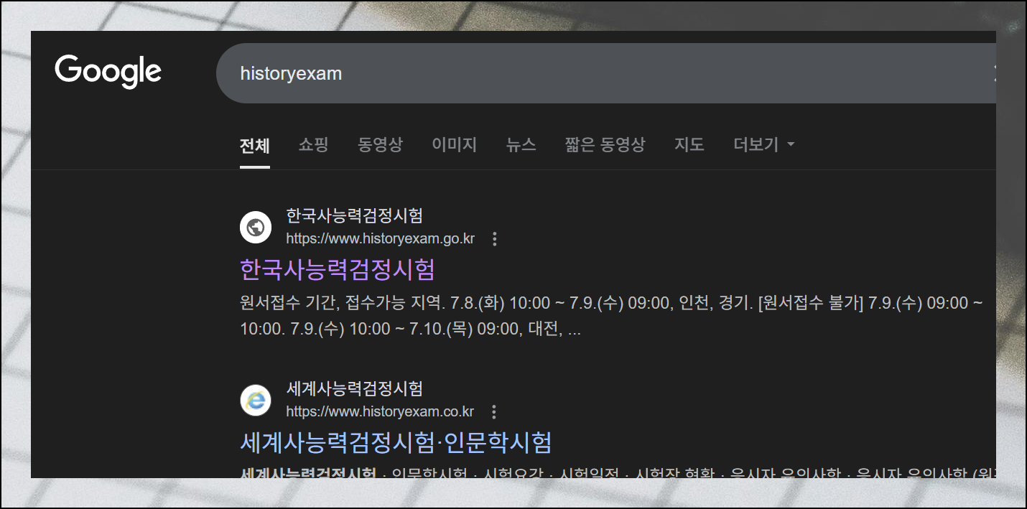Expand the 더보기 dropdown
The image size is (1027, 509).
click(764, 145)
